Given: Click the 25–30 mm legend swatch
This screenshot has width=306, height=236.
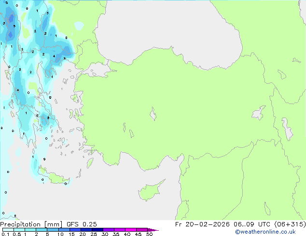Looking at the screenshot, I should point(97,230).
